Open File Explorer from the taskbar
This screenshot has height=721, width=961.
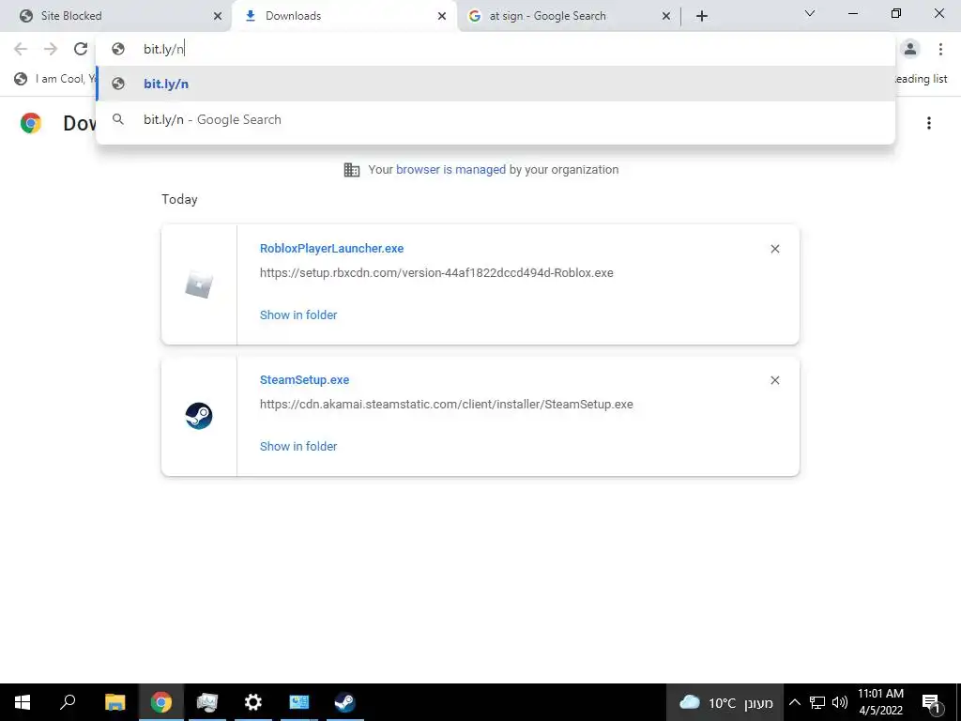coord(114,702)
